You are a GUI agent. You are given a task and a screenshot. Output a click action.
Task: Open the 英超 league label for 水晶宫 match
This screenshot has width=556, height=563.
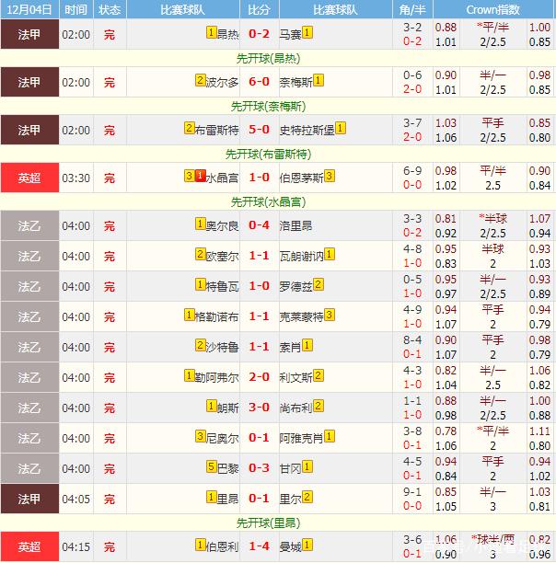(x=29, y=178)
